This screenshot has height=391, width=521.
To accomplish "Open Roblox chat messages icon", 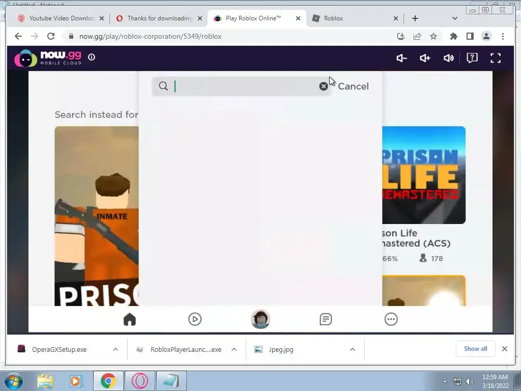I will 326,320.
